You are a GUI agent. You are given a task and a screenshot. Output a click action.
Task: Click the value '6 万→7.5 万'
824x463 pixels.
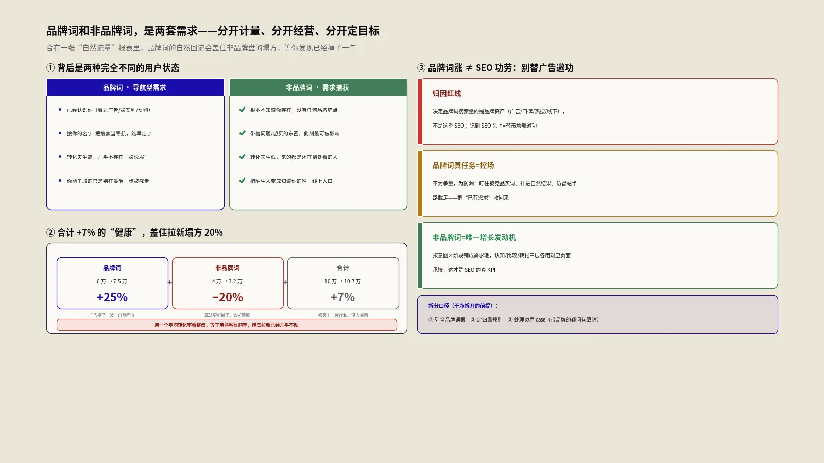pyautogui.click(x=112, y=281)
